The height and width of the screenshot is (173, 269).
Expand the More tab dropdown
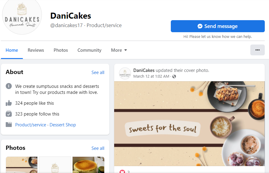pyautogui.click(x=119, y=50)
